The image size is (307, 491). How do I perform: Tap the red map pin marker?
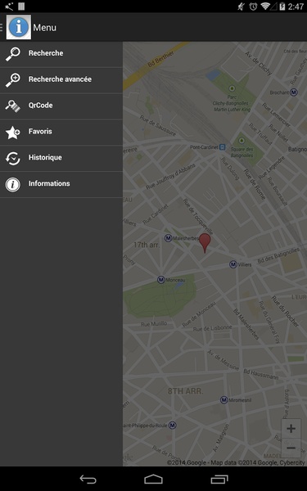click(x=205, y=243)
